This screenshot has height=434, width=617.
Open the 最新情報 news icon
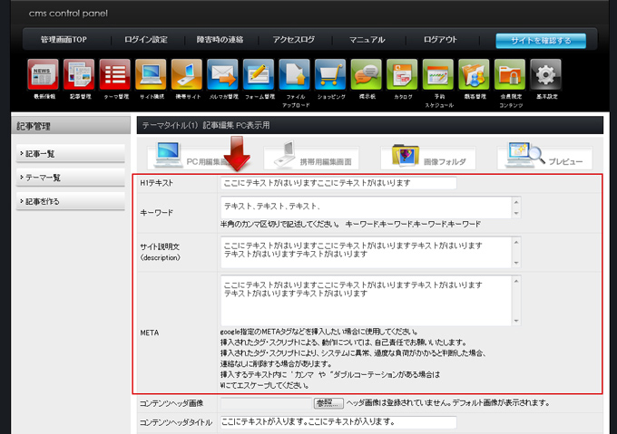pyautogui.click(x=44, y=74)
